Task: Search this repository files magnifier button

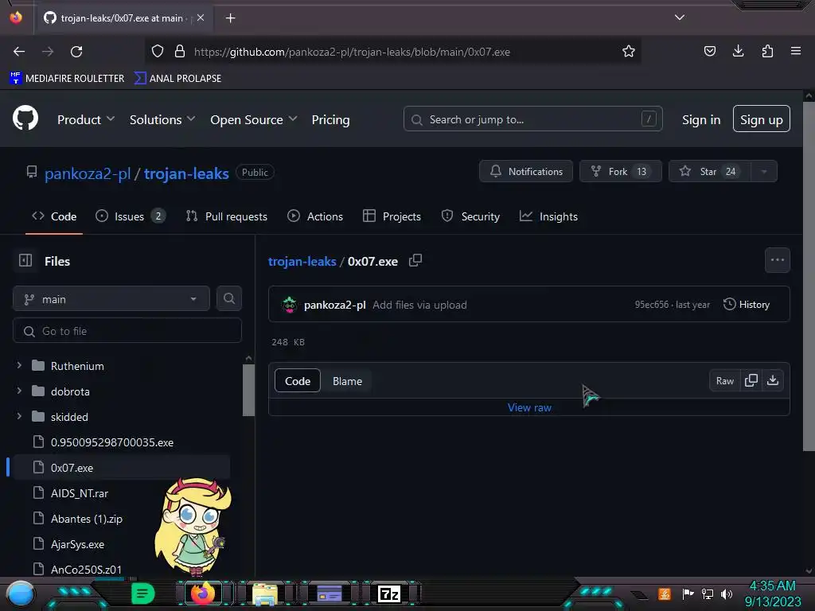Action: [x=229, y=299]
